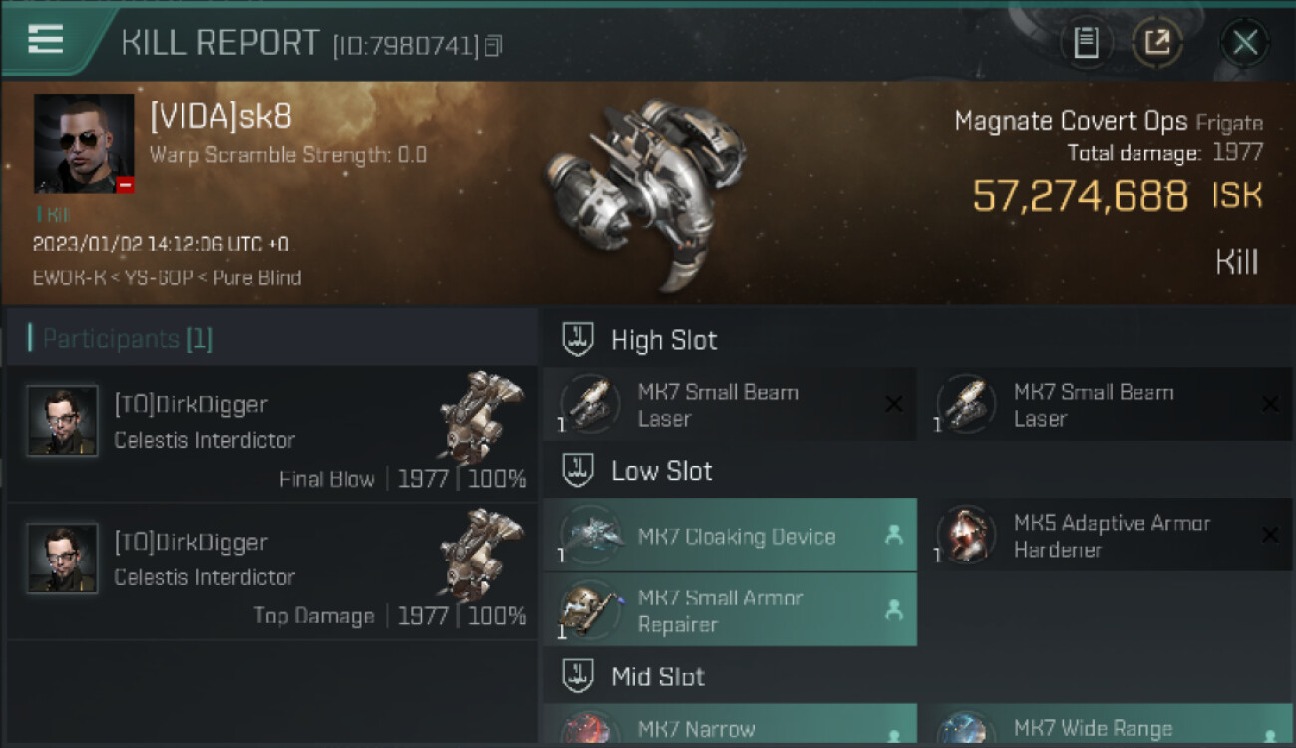Viewport: 1296px width, 748px height.
Task: Select the Final Blow DirkDigger portrait
Action: click(x=63, y=421)
